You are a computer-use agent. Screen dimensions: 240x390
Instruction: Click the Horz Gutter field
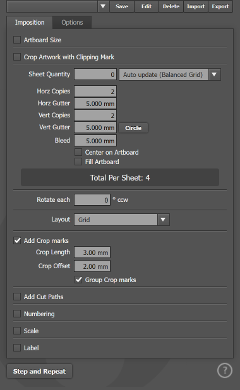tap(95, 103)
